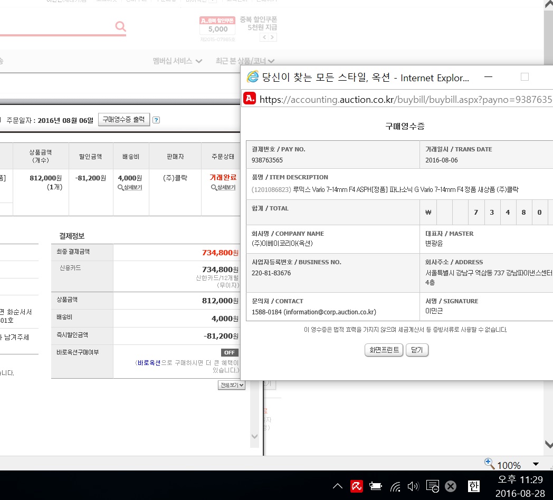Click the 닫기 button in the receipt
This screenshot has height=500, width=553.
(417, 350)
